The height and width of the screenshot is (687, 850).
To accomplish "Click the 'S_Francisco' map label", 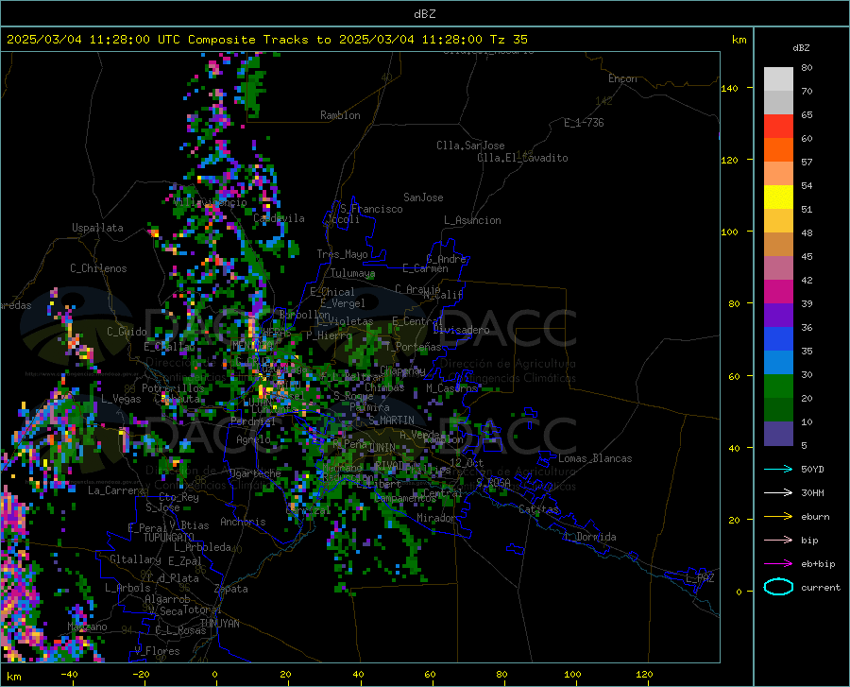I will pos(371,209).
